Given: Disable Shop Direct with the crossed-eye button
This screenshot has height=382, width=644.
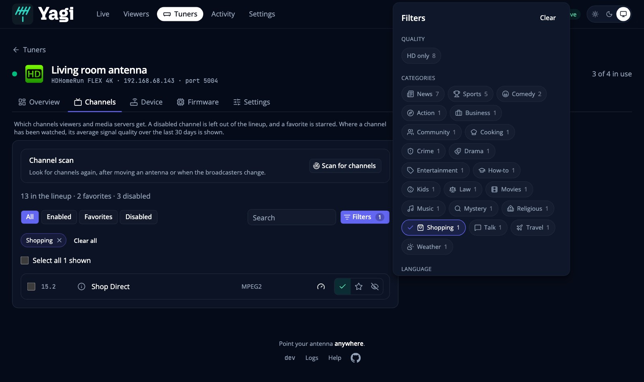Looking at the screenshot, I should (x=375, y=287).
